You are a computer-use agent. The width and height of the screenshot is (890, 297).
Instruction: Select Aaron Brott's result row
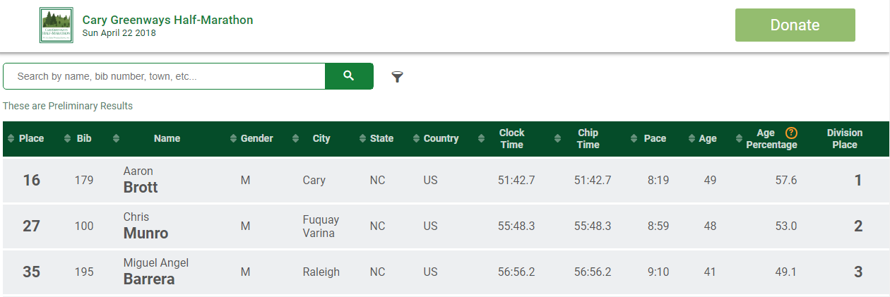pos(445,181)
